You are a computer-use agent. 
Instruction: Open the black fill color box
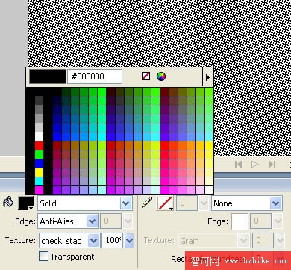click(26, 203)
